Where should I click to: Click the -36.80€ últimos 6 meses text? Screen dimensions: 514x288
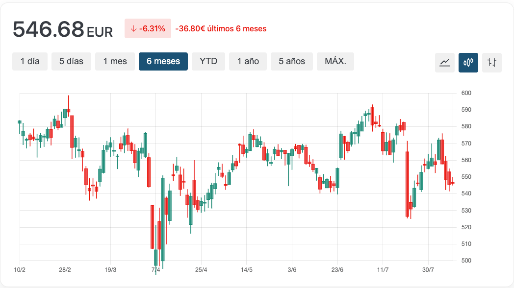tap(221, 29)
